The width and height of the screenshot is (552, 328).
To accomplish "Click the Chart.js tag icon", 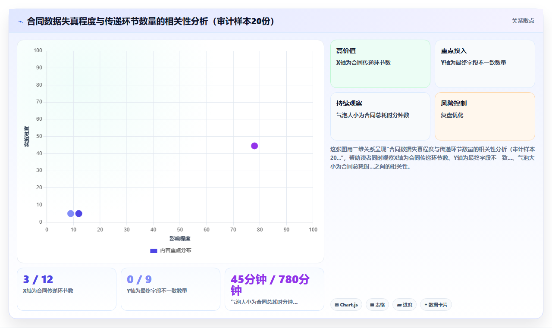I will pyautogui.click(x=337, y=305).
